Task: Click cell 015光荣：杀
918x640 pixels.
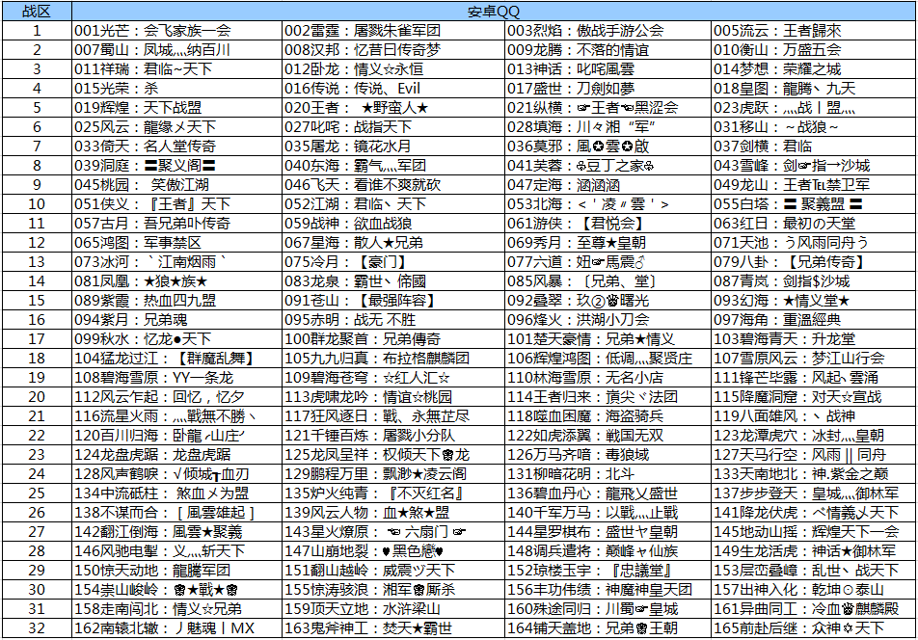Action: coord(176,89)
